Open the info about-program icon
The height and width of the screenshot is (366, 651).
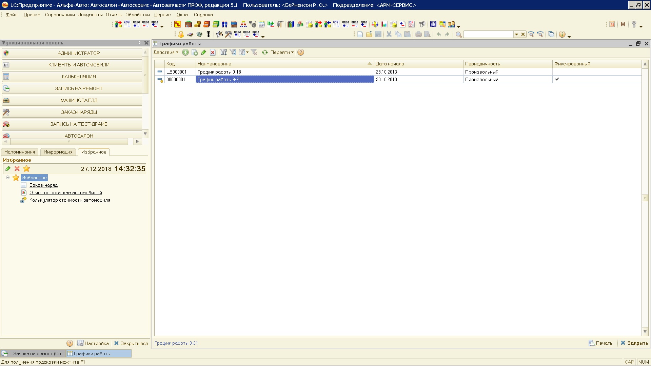pos(562,34)
